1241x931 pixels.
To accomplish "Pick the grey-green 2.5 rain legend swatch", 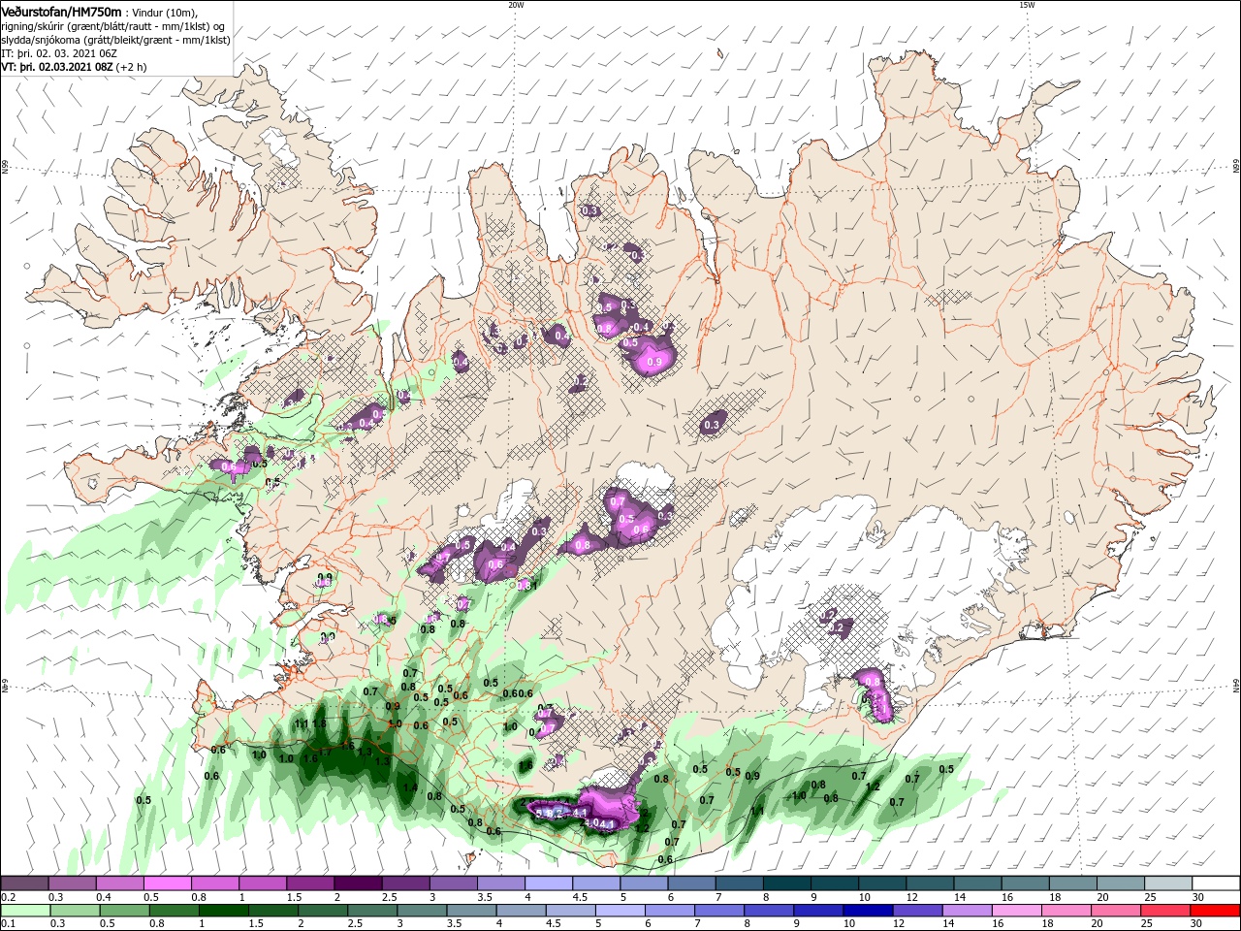I will click(371, 911).
